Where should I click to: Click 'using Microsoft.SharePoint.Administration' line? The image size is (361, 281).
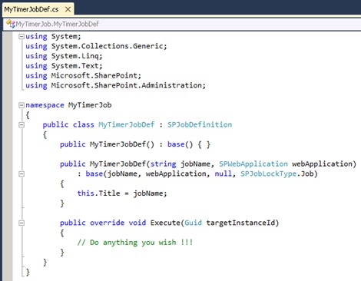point(115,85)
